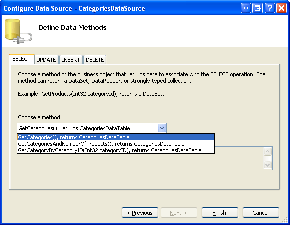Click the Finish button
This screenshot has width=290, height=225.
point(220,213)
